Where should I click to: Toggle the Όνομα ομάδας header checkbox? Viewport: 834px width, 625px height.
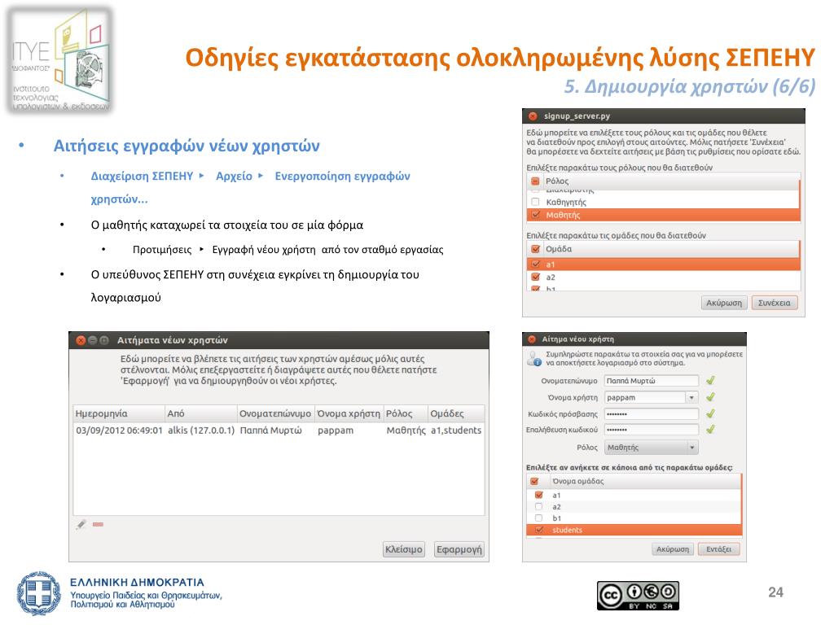[534, 481]
